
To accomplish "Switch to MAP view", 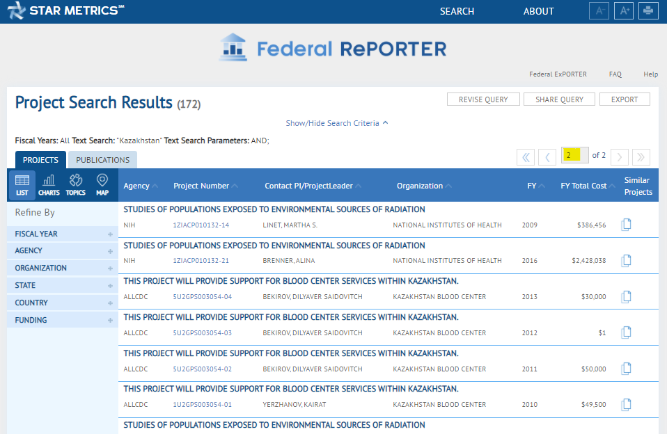I will 102,185.
